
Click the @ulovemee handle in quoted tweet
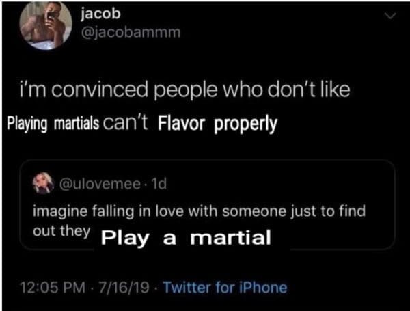100,184
